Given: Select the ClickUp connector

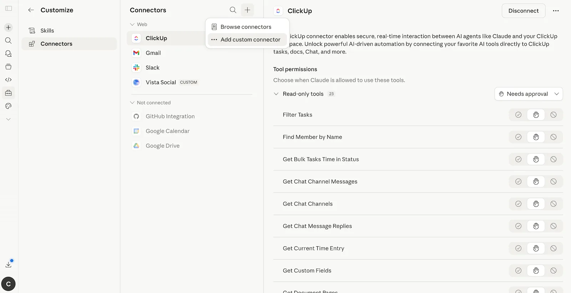Looking at the screenshot, I should 166,38.
